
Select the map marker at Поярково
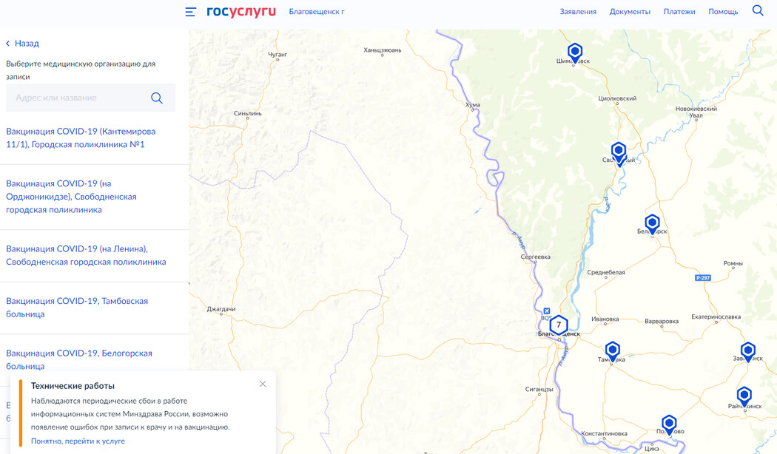[x=669, y=424]
